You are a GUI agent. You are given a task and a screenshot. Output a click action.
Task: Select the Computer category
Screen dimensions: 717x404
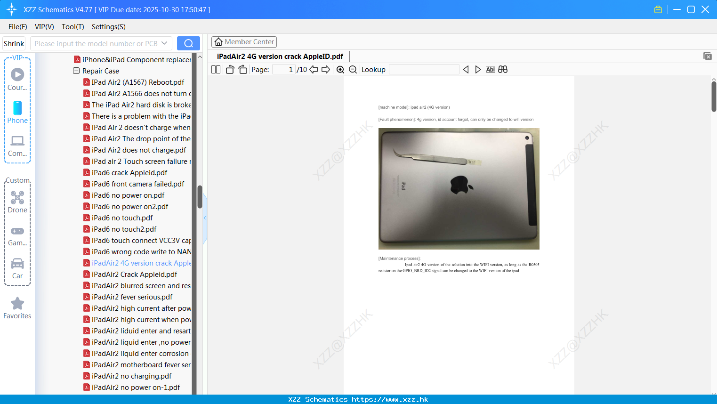pyautogui.click(x=17, y=145)
